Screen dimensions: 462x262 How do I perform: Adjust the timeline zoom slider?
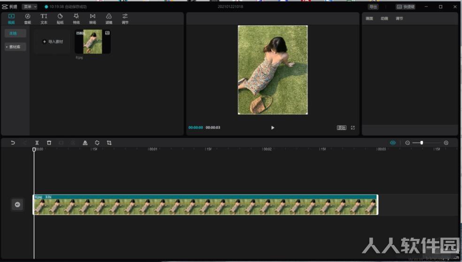422,143
